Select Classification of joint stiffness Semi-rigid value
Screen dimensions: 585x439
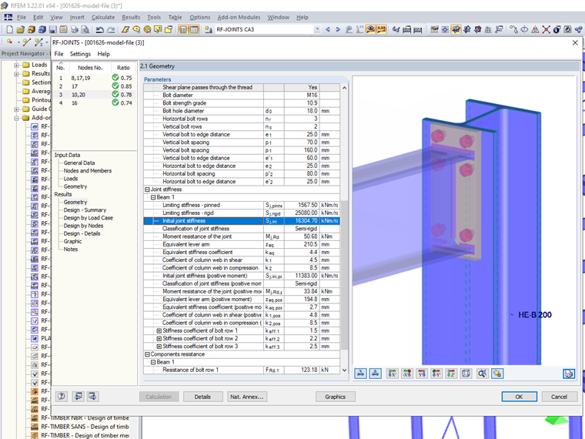coord(306,229)
